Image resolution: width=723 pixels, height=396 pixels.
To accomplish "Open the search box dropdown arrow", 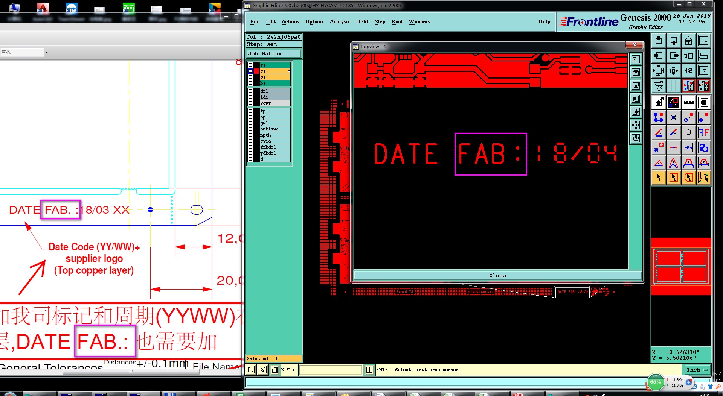I will point(46,52).
